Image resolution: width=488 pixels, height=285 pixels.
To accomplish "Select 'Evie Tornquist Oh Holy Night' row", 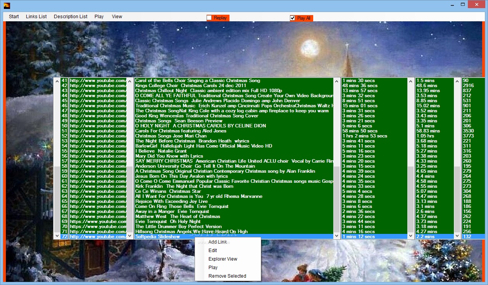I will (234, 221).
